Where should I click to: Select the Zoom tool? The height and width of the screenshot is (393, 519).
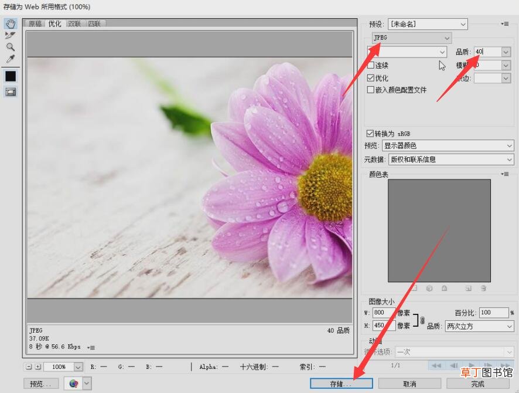pos(11,47)
